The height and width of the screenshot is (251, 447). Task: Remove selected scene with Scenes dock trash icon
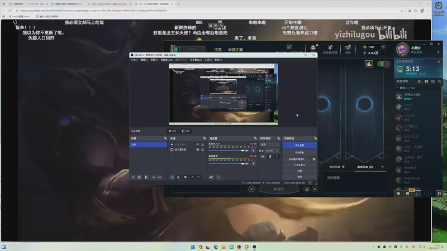[139, 177]
